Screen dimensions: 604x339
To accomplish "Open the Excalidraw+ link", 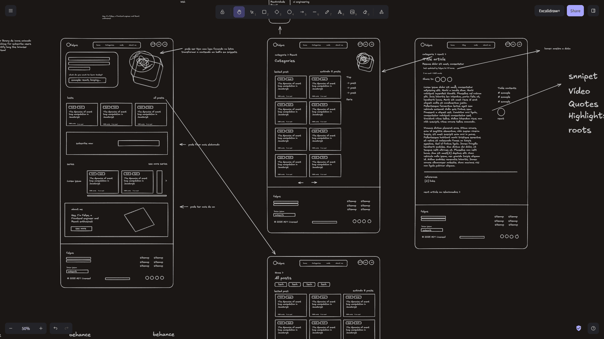I will coord(549,11).
